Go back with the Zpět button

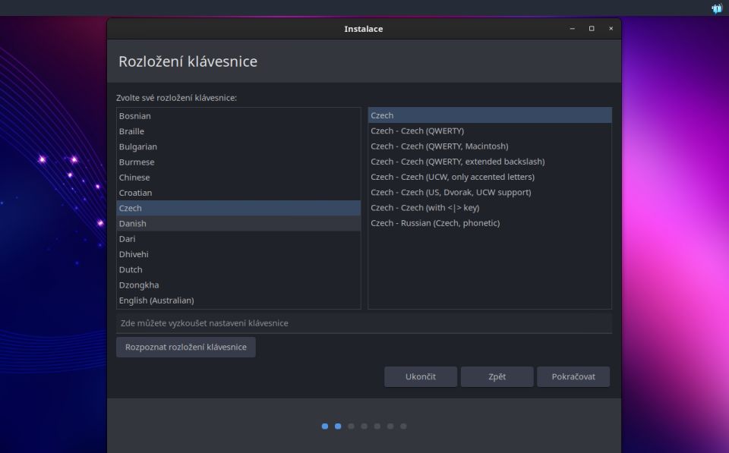click(x=497, y=377)
